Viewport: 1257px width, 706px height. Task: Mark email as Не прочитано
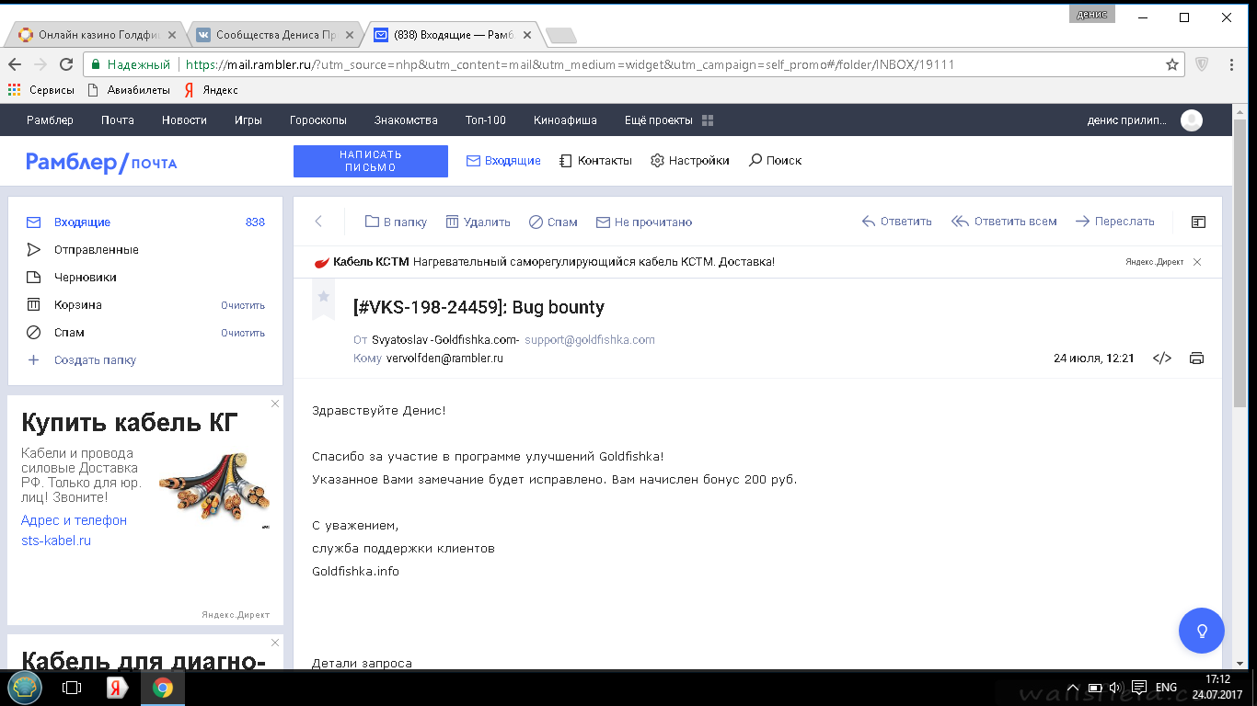[644, 222]
